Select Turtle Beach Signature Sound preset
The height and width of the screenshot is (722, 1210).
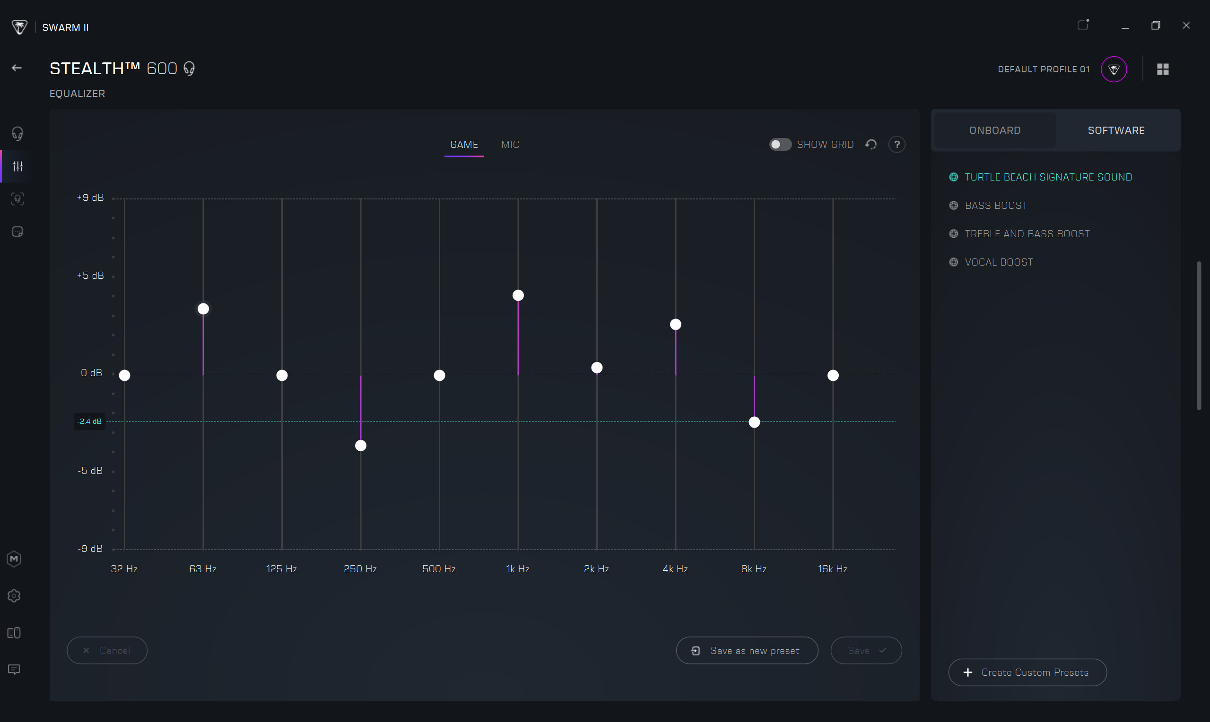click(1048, 177)
